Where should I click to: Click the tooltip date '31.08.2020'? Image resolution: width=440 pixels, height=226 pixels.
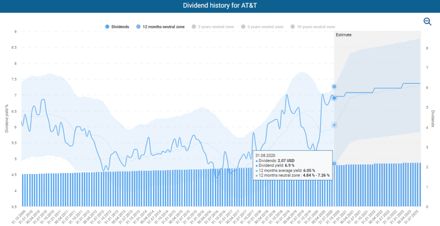(x=265, y=155)
